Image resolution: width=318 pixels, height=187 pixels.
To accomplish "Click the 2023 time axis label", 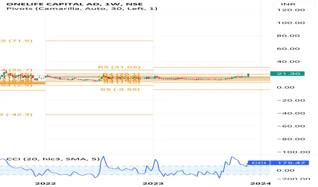I will coord(153,184).
